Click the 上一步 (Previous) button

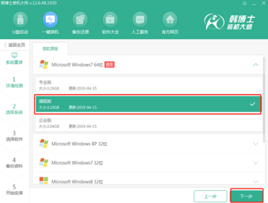tap(210, 196)
